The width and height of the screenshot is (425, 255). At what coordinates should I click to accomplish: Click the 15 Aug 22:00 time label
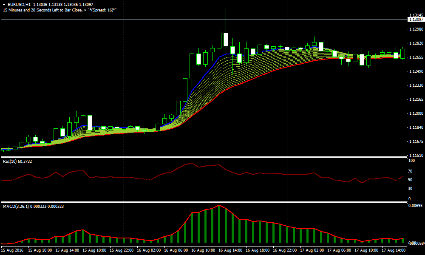click(x=123, y=250)
